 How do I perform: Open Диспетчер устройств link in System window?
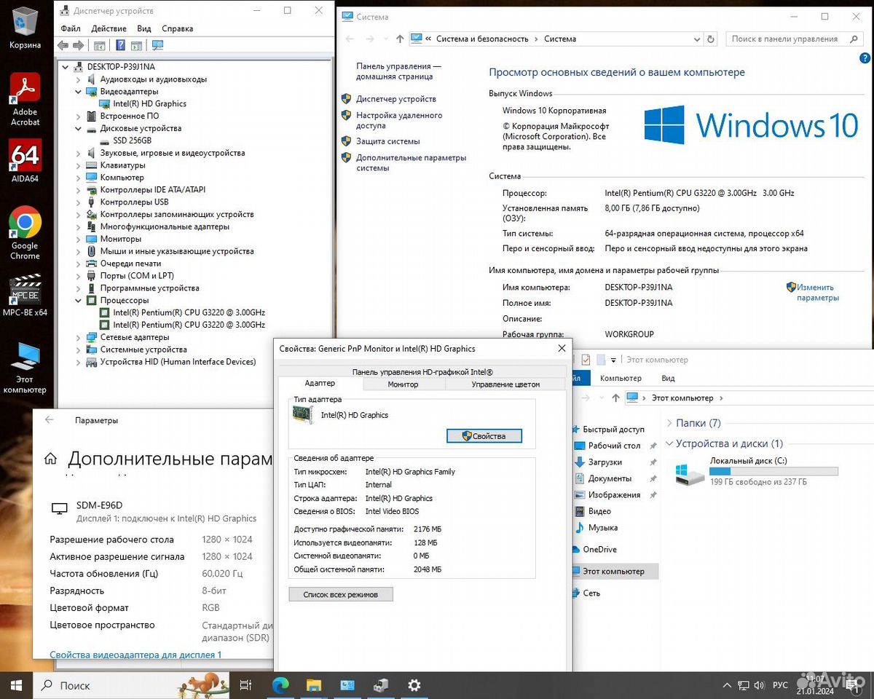pyautogui.click(x=396, y=98)
